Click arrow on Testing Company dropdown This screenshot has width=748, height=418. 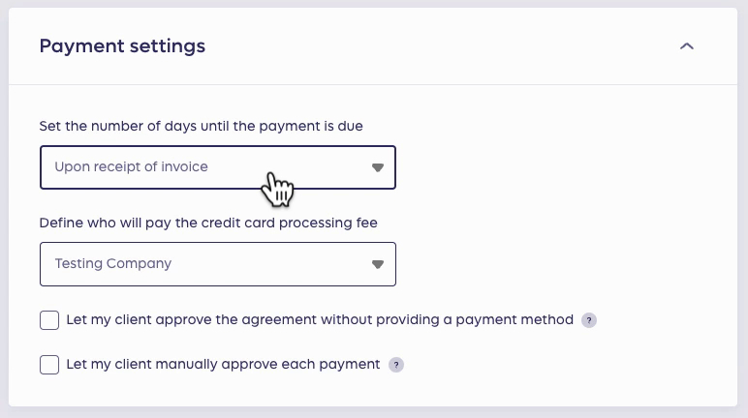click(377, 264)
